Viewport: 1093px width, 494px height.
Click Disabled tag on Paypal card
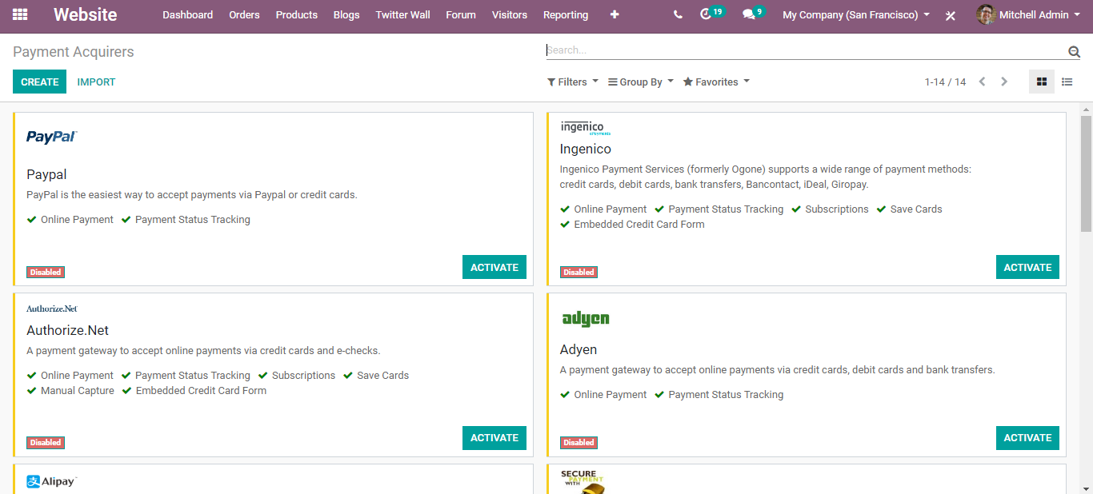46,272
